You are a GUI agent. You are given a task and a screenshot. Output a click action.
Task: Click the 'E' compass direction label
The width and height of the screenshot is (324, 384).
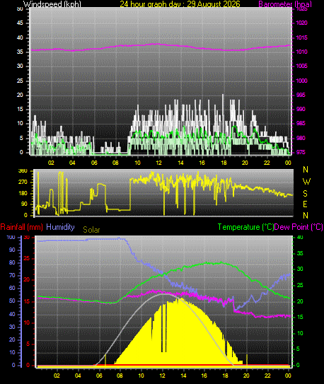(305, 204)
